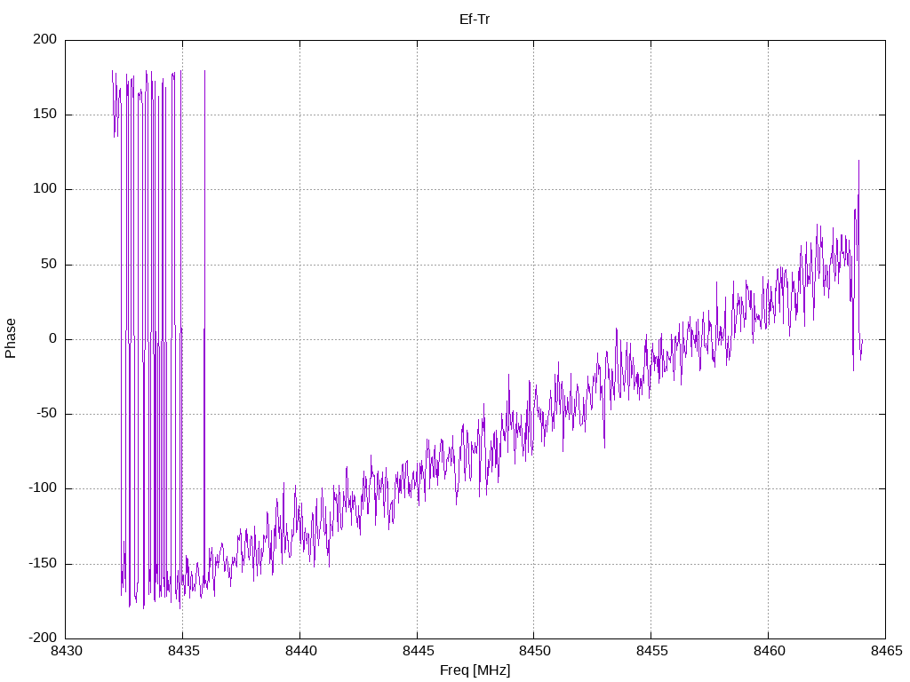Image resolution: width=910 pixels, height=682 pixels.
Task: Click the 8440 x-axis tick label
Action: click(299, 651)
